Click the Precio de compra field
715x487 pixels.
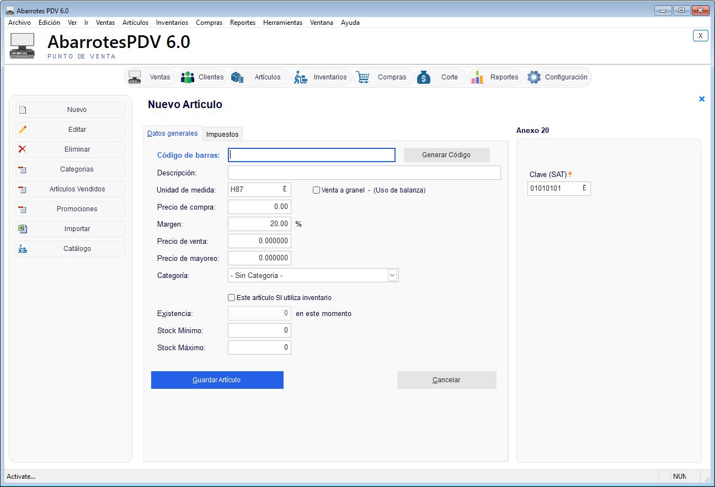click(259, 207)
